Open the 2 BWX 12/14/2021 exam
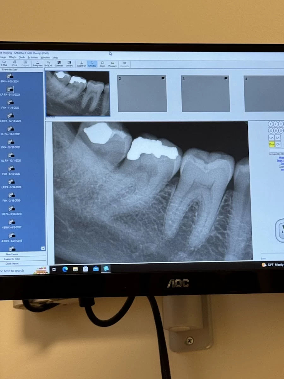The width and height of the screenshot is (284, 379). pos(10,118)
